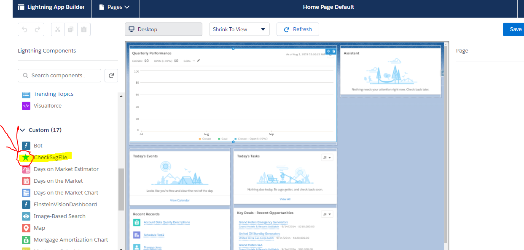
Task: Click the Undo arrow icon
Action: (25, 29)
